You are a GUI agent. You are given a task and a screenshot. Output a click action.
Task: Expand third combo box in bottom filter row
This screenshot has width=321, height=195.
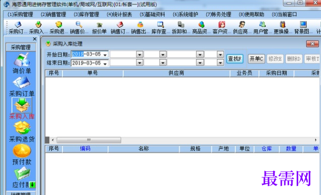click(x=200, y=63)
